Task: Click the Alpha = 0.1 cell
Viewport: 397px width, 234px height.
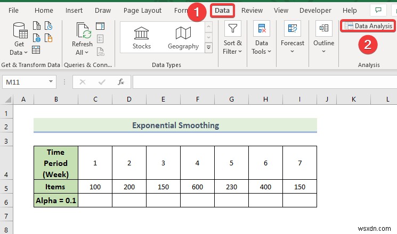Action: (56, 200)
